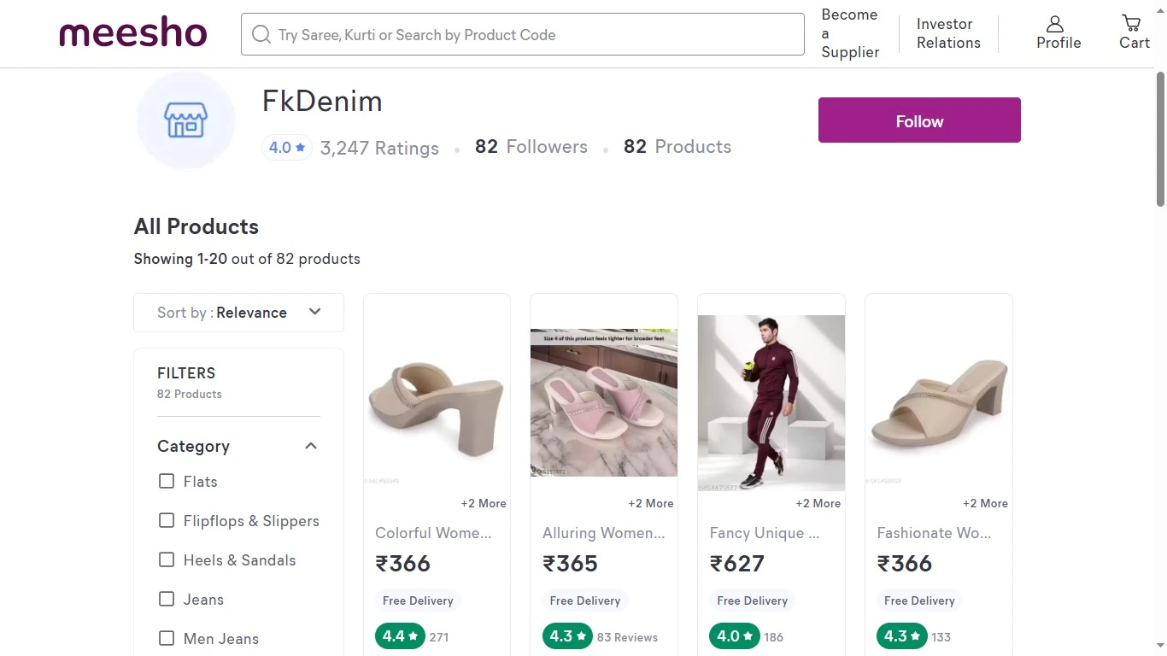Click the 4.4 star rating badge
The image size is (1167, 656).
tap(400, 636)
